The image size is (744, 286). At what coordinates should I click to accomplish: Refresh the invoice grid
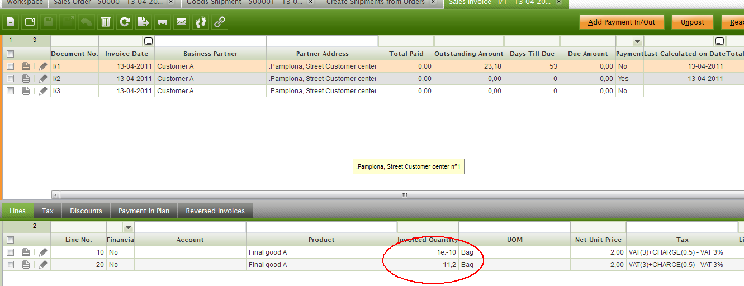(125, 22)
